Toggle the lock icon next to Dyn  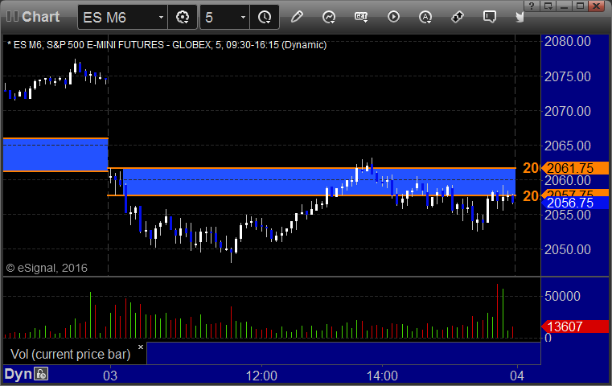(41, 374)
